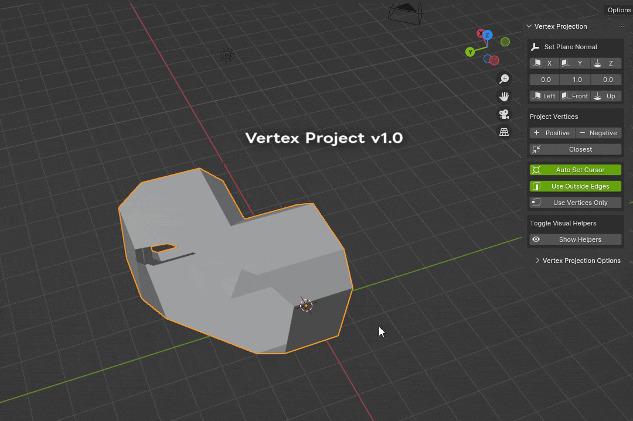Click the camera object wireframe at top
This screenshot has width=633, height=421.
(x=406, y=13)
